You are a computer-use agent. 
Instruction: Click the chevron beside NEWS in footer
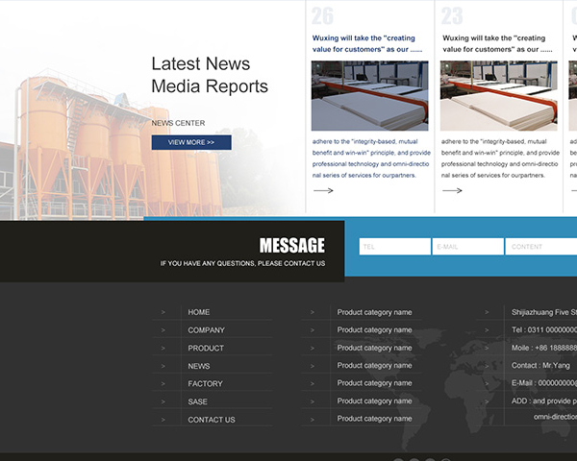click(x=163, y=366)
